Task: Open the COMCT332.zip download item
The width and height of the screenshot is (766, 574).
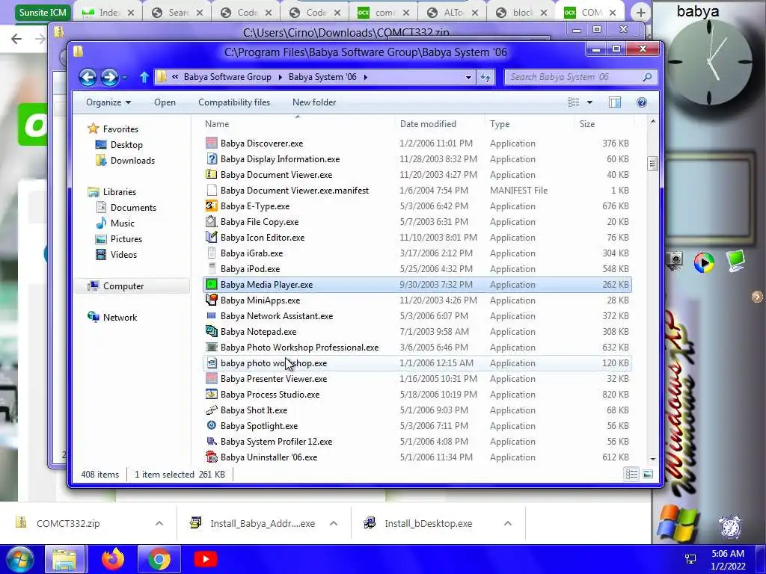Action: pos(68,523)
